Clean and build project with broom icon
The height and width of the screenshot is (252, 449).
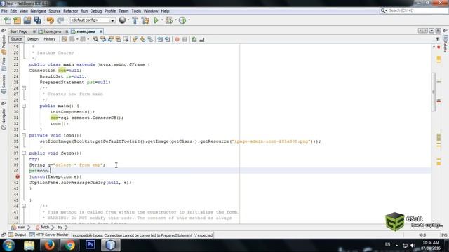click(x=145, y=20)
